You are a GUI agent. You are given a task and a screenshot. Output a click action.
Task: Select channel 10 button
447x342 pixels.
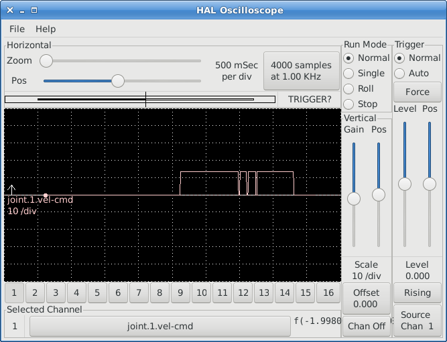tap(202, 292)
